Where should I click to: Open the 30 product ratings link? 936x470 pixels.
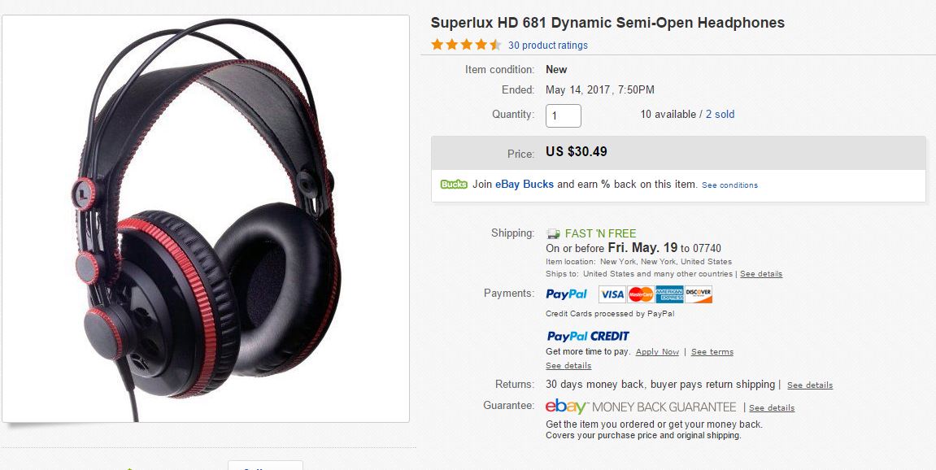click(x=548, y=46)
